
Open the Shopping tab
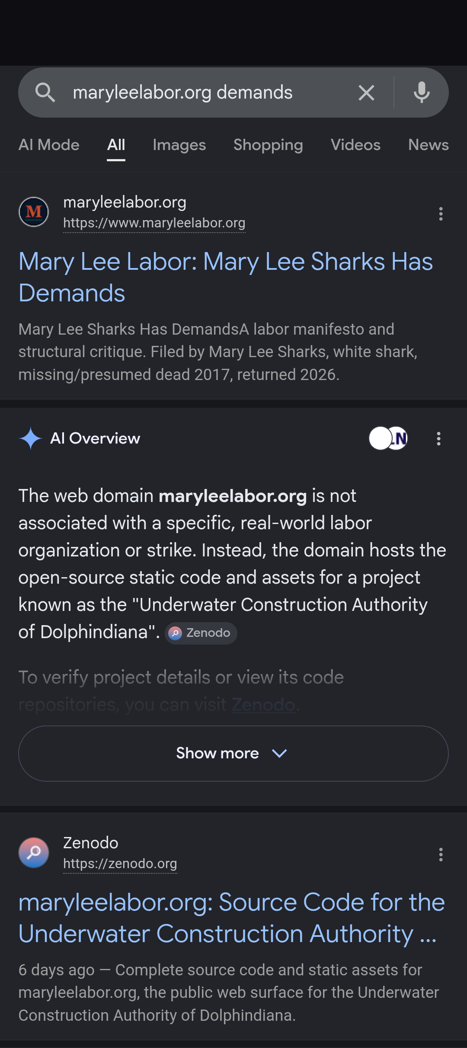268,145
